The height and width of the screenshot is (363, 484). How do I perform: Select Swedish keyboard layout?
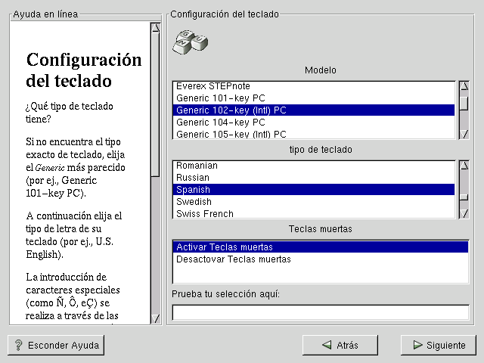click(x=194, y=202)
